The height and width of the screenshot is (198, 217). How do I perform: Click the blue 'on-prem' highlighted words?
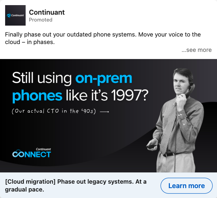tap(104, 79)
